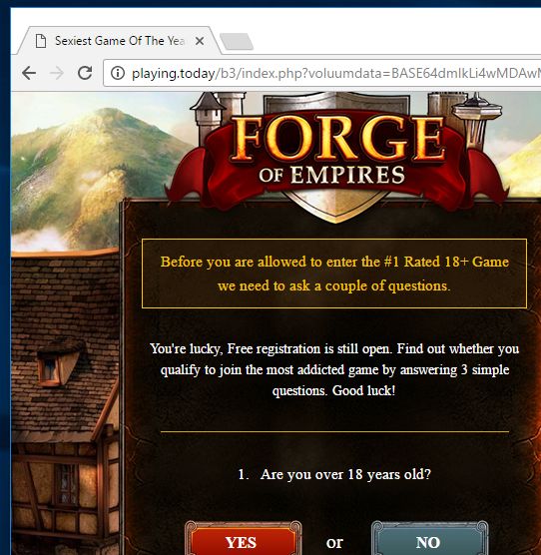Open a new tab with the blank tab button
The height and width of the screenshot is (555, 541).
(237, 41)
